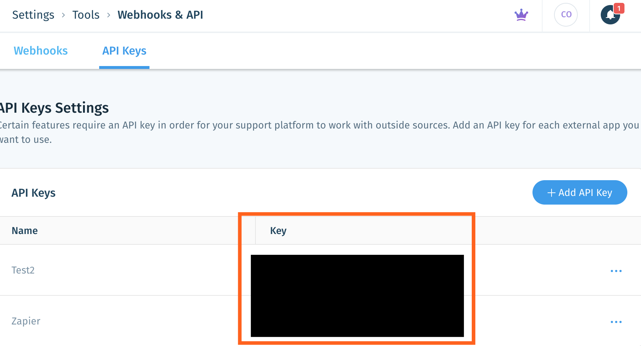Open more options for Zapier key

616,322
